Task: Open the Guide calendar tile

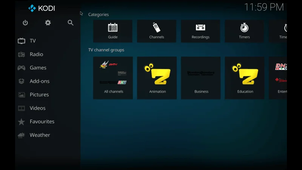Action: tap(112, 31)
